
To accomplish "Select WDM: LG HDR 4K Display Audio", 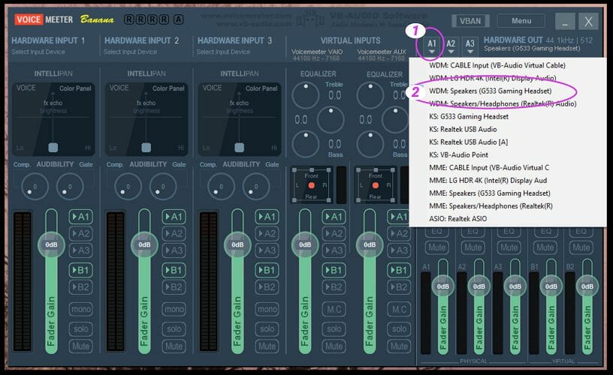I will [x=492, y=78].
